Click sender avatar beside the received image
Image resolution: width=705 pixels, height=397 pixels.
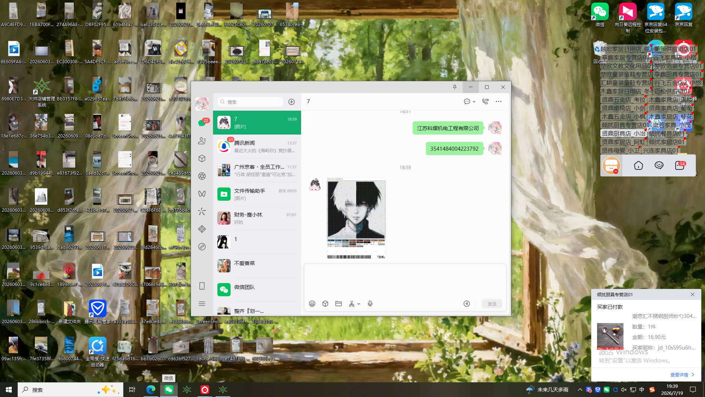pyautogui.click(x=315, y=185)
